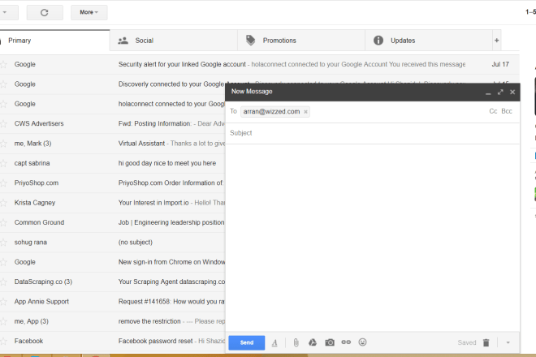Open the emoji picker in compose
536x357 pixels.
coord(363,343)
